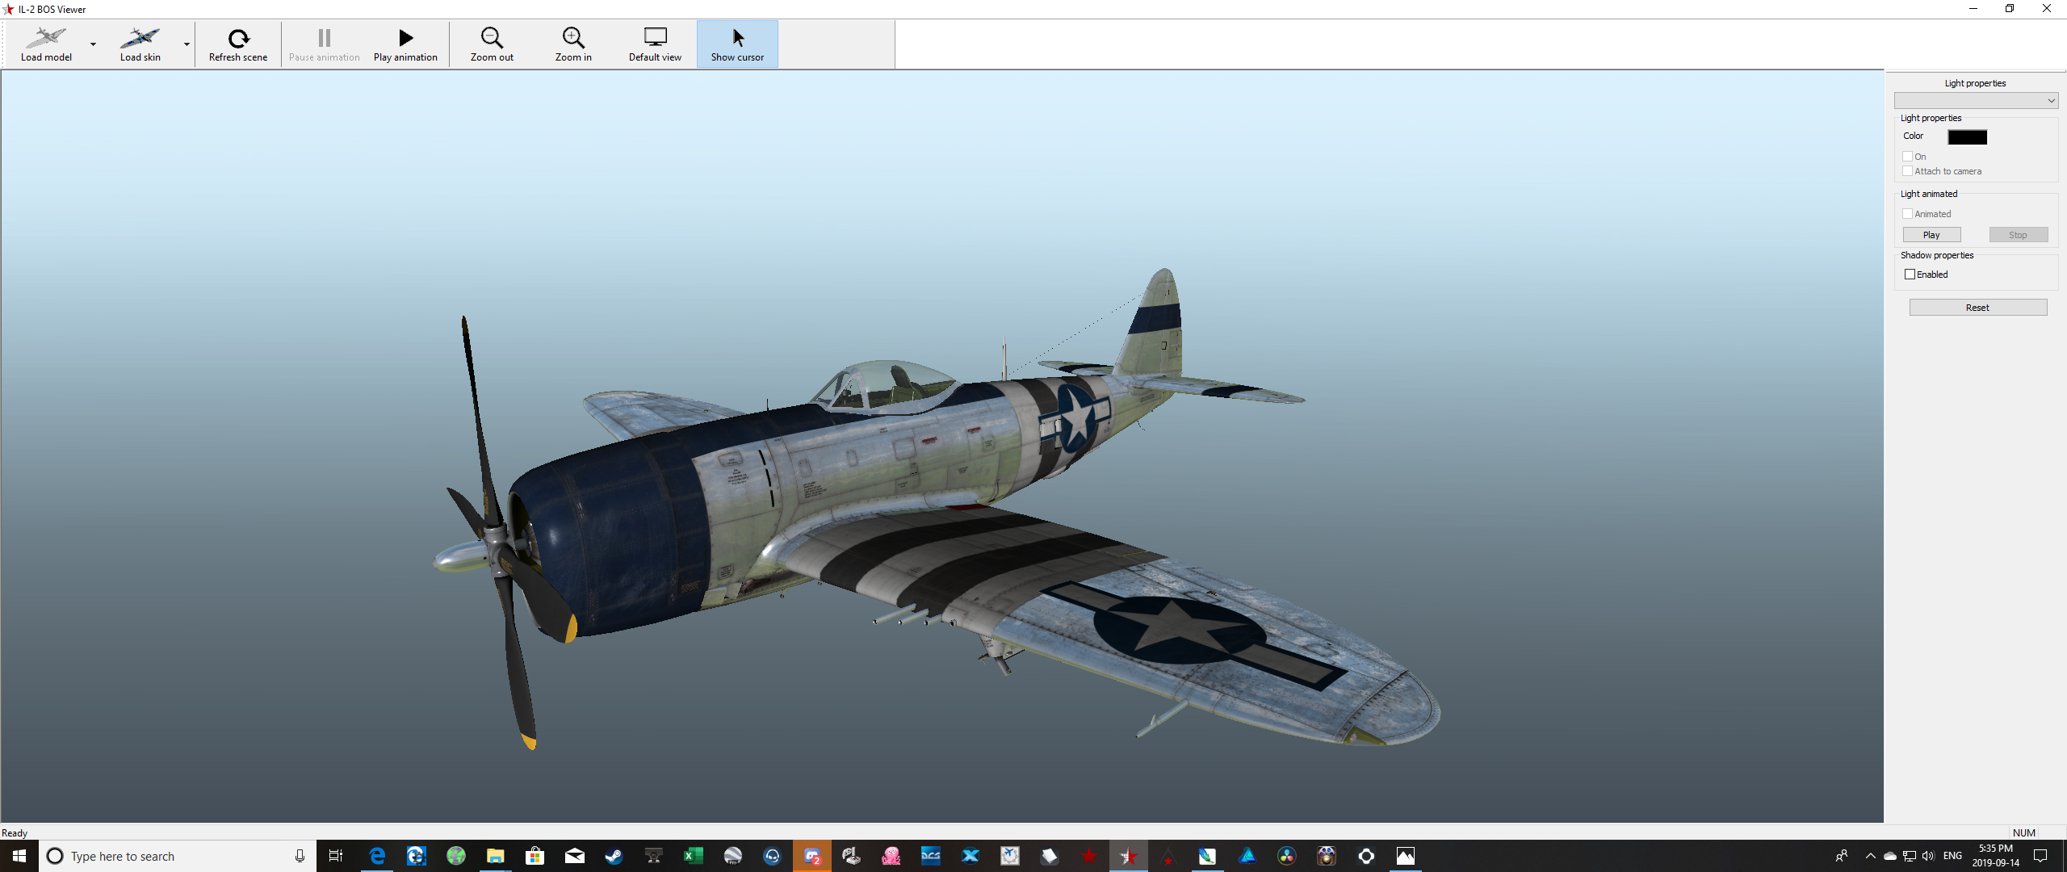
Task: Expand the Load model dropdown arrow
Action: (93, 44)
